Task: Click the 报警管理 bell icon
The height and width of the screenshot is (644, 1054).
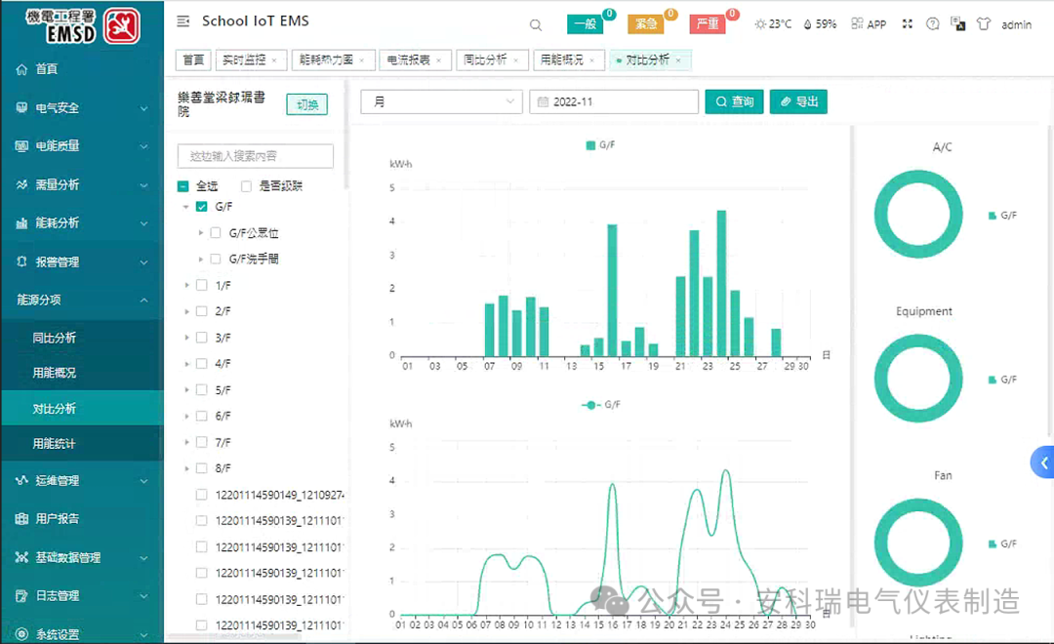Action: coord(21,262)
